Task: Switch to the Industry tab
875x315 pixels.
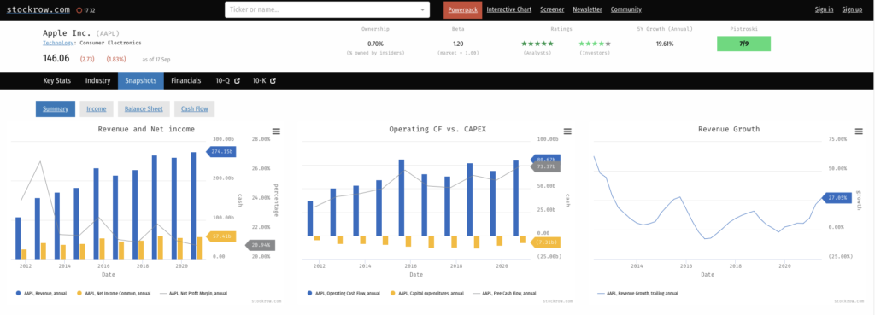Action: [97, 81]
